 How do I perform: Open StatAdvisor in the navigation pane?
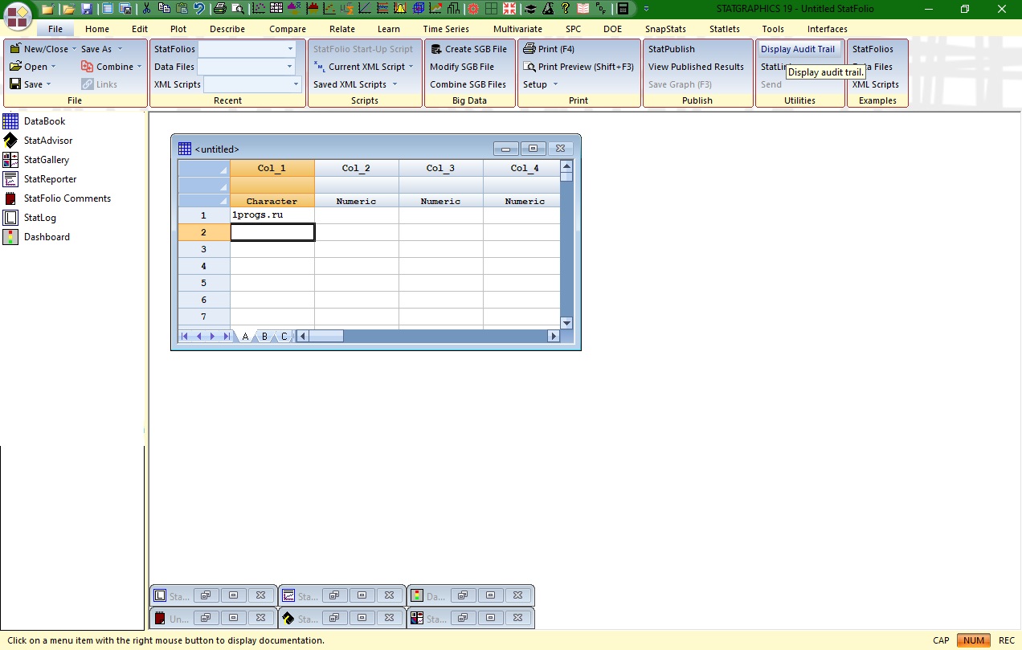[47, 141]
